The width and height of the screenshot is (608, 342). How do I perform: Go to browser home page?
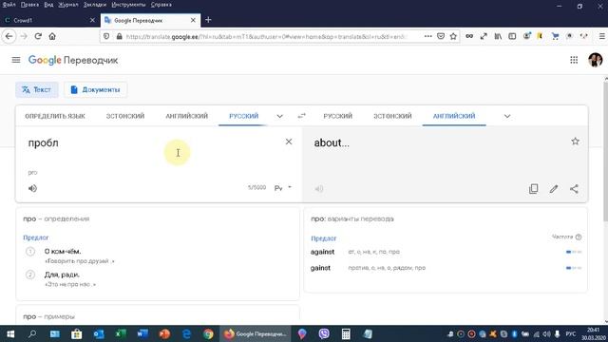click(52, 36)
